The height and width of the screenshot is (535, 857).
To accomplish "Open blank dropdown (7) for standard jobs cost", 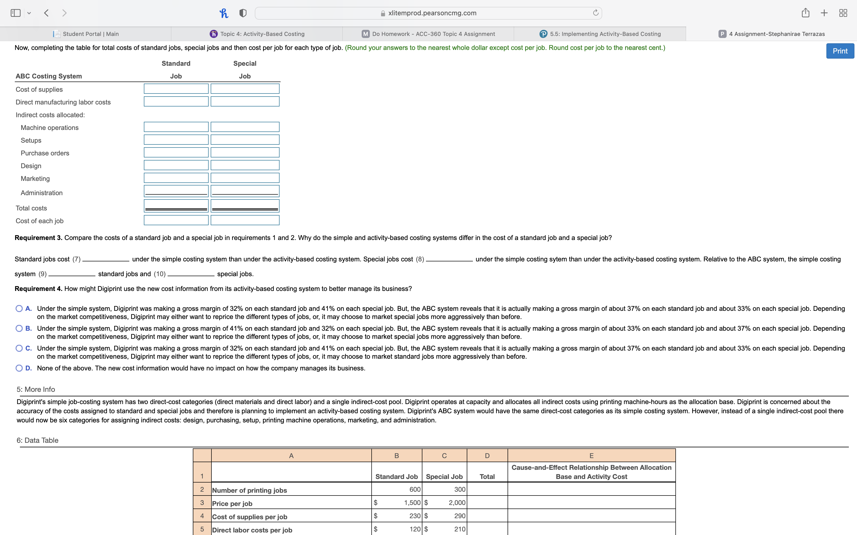I will tap(106, 259).
